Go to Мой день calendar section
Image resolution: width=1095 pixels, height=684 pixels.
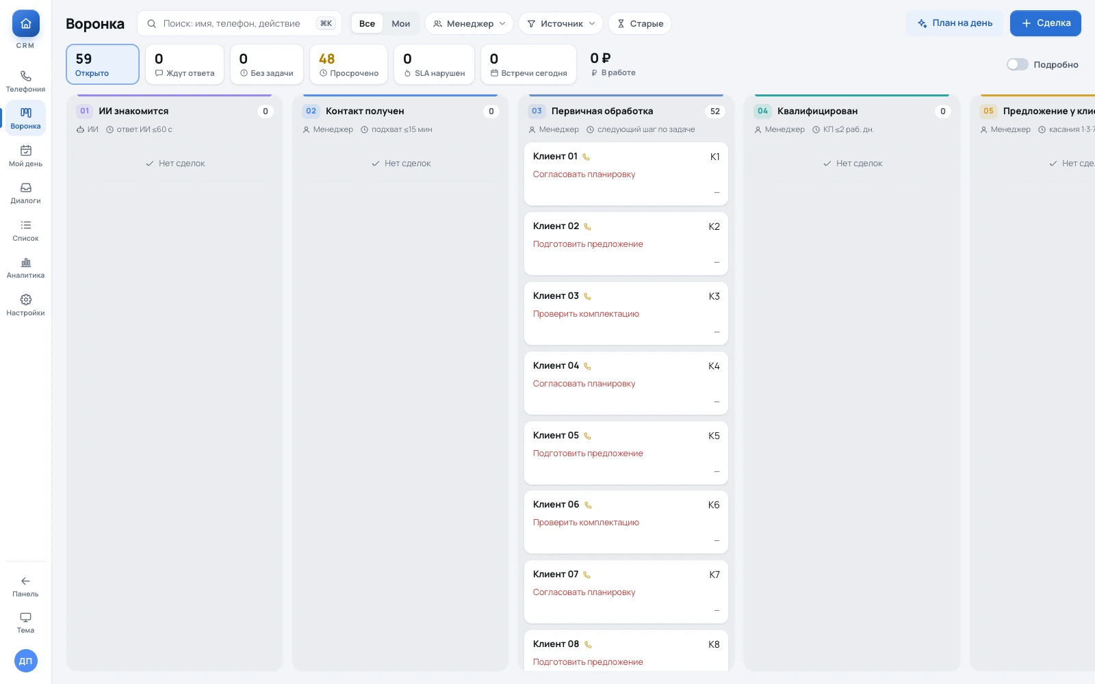[x=25, y=156]
